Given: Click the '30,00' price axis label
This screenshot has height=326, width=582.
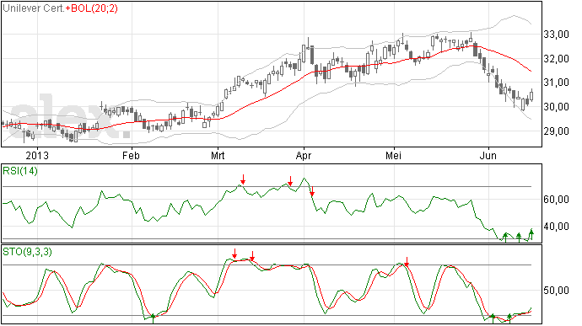Looking at the screenshot, I should (556, 107).
